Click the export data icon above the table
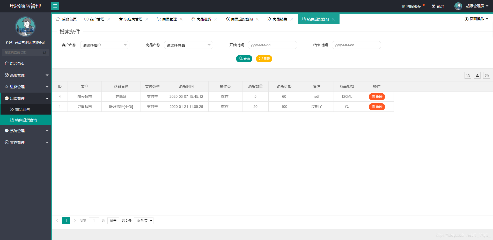The image size is (493, 240). (477, 75)
